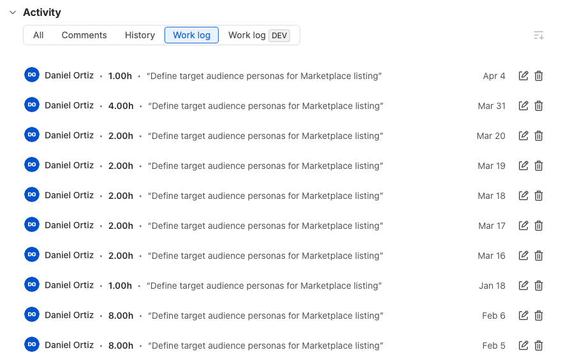Open the Comments tab

point(84,35)
